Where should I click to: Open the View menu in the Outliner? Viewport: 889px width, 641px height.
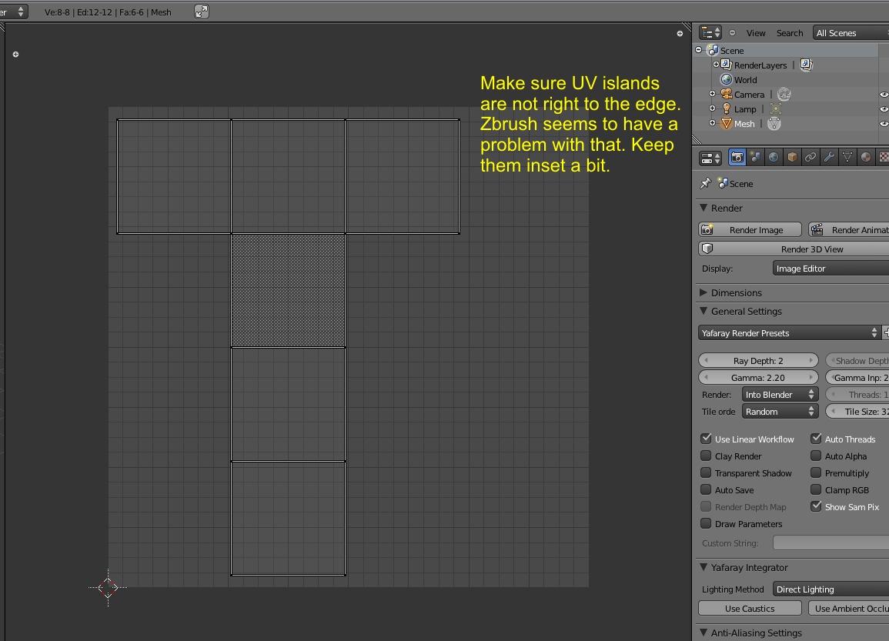[755, 32]
